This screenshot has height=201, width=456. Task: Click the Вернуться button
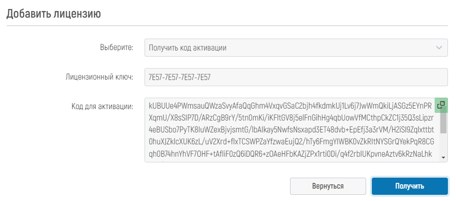pos(328,186)
